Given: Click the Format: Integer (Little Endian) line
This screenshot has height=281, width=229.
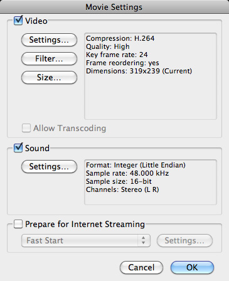Looking at the screenshot, I should (x=136, y=165).
